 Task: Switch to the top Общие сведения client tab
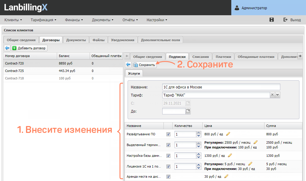coord(21,40)
